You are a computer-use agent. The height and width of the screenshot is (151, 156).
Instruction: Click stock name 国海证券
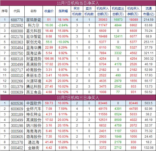click(x=34, y=53)
